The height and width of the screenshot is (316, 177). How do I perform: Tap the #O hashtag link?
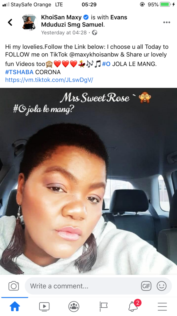(106, 64)
